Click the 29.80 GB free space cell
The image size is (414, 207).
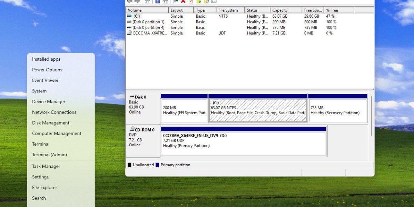312,16
